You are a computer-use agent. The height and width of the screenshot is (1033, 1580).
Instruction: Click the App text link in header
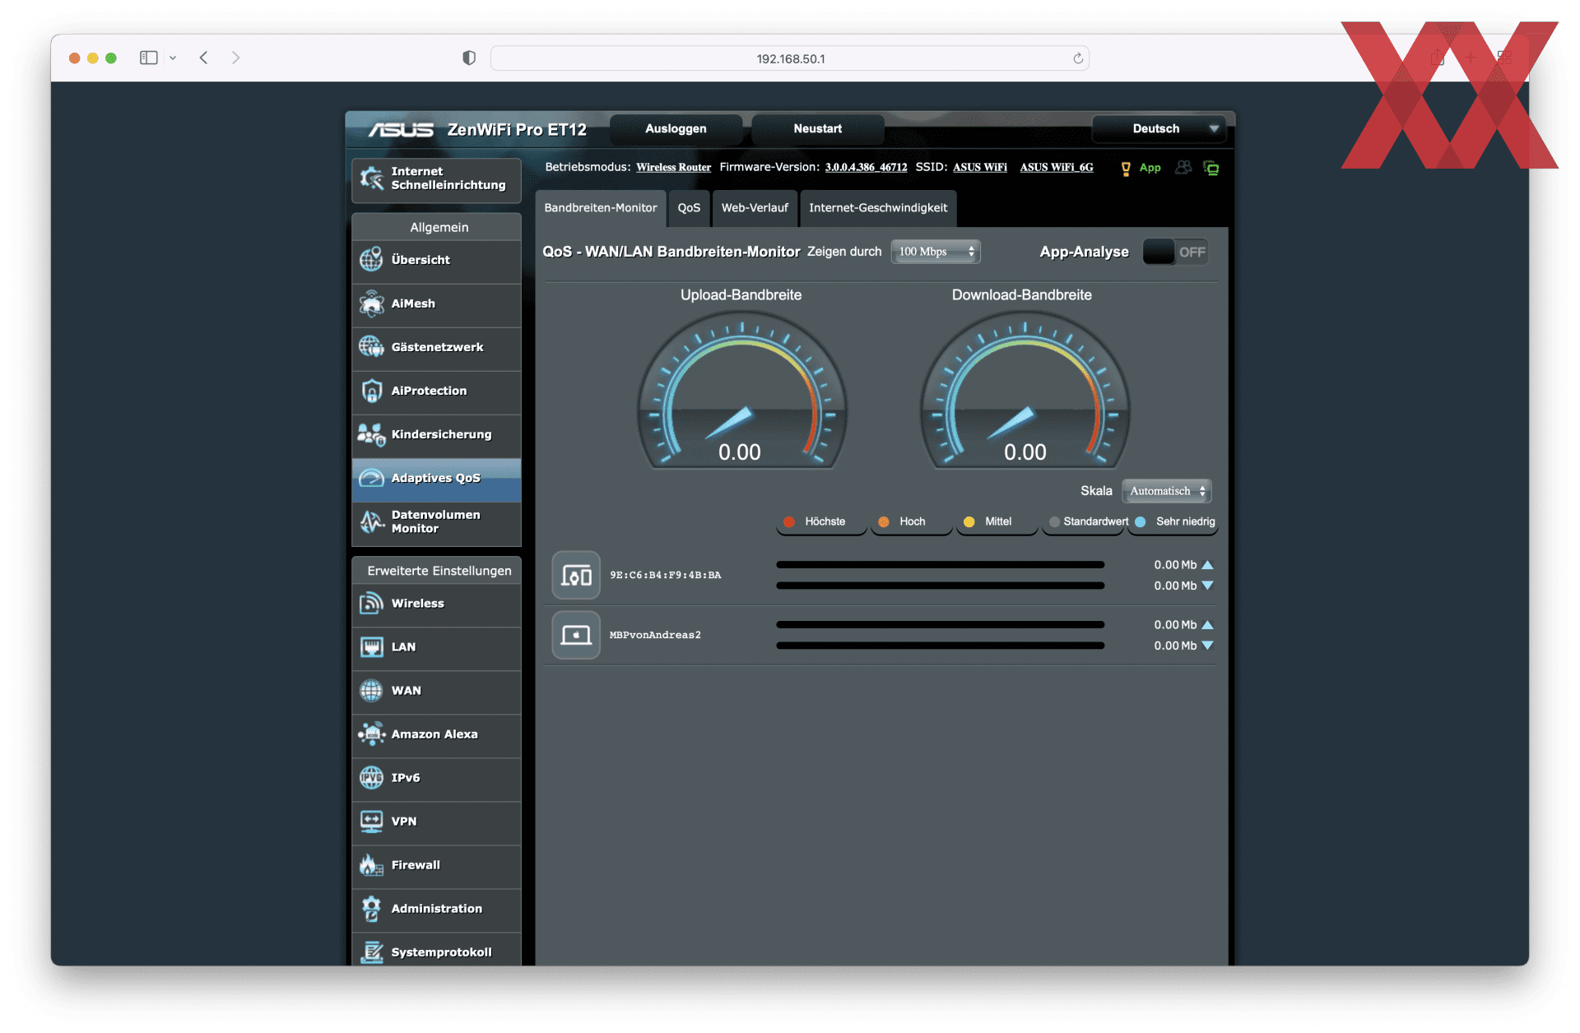[x=1150, y=168]
